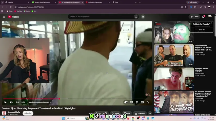Toggle subtitles with the captions button
The image size is (216, 121).
[131, 102]
